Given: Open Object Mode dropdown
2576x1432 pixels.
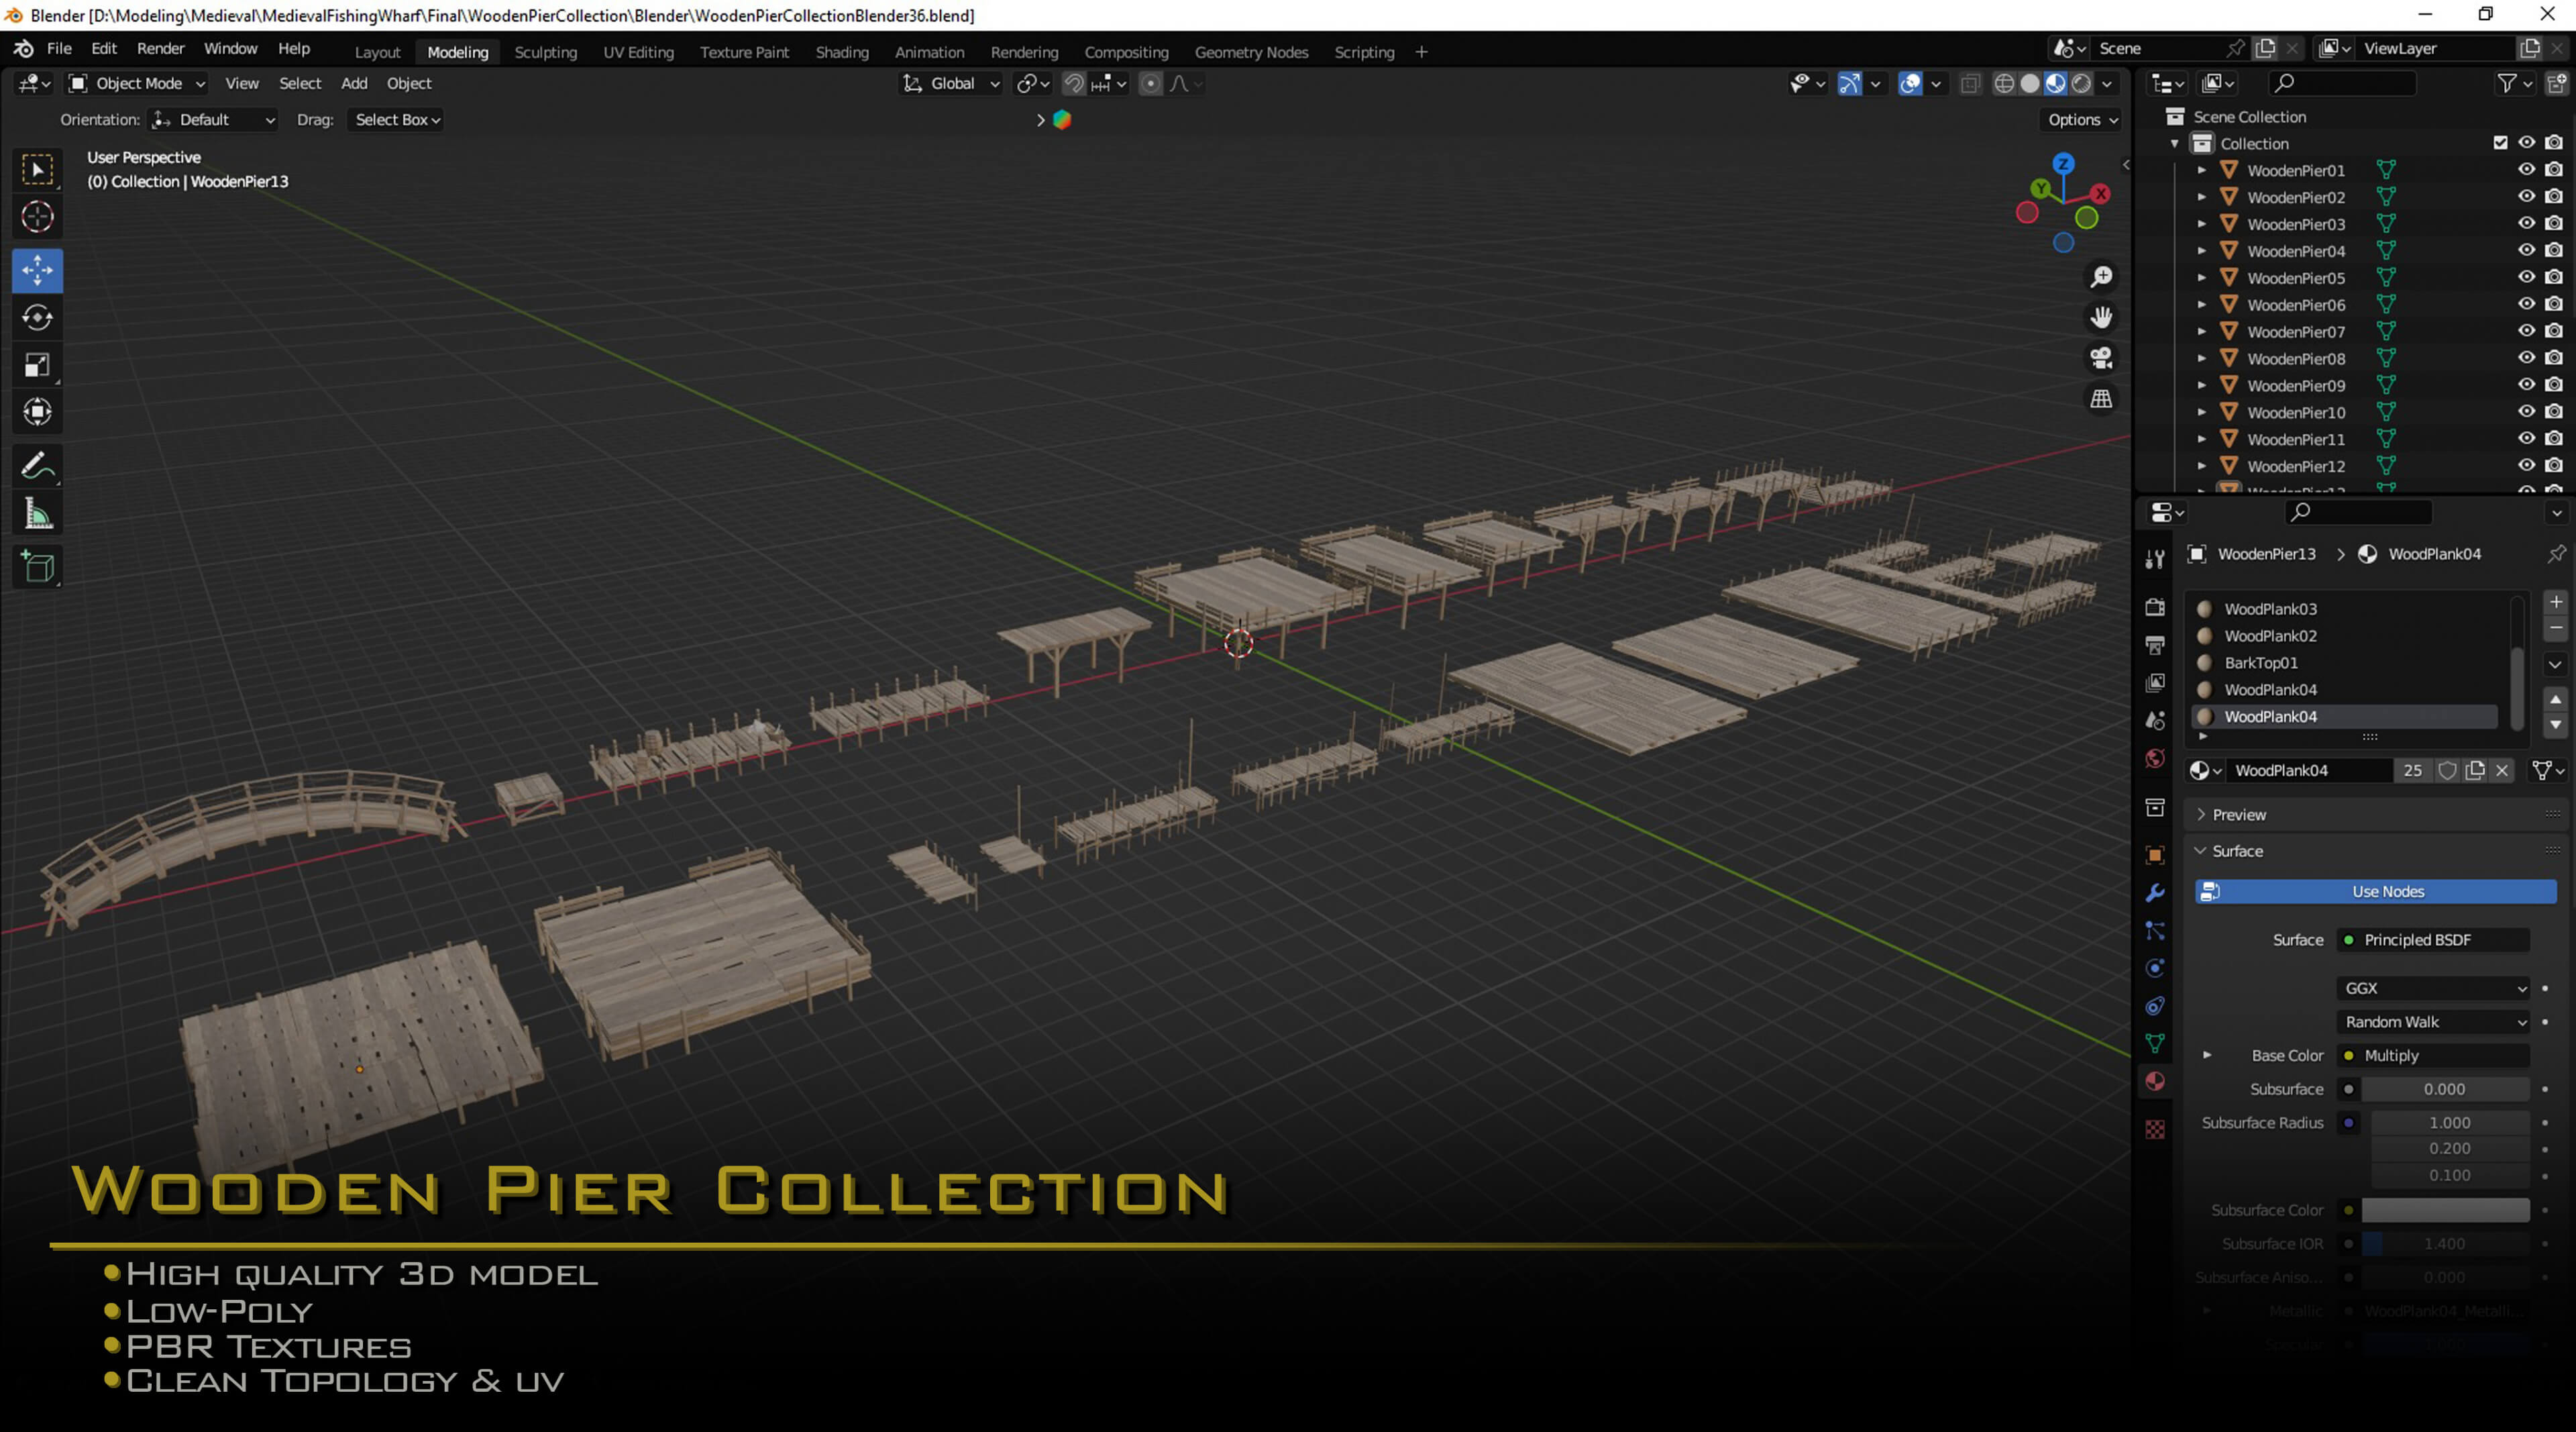Looking at the screenshot, I should [x=137, y=84].
